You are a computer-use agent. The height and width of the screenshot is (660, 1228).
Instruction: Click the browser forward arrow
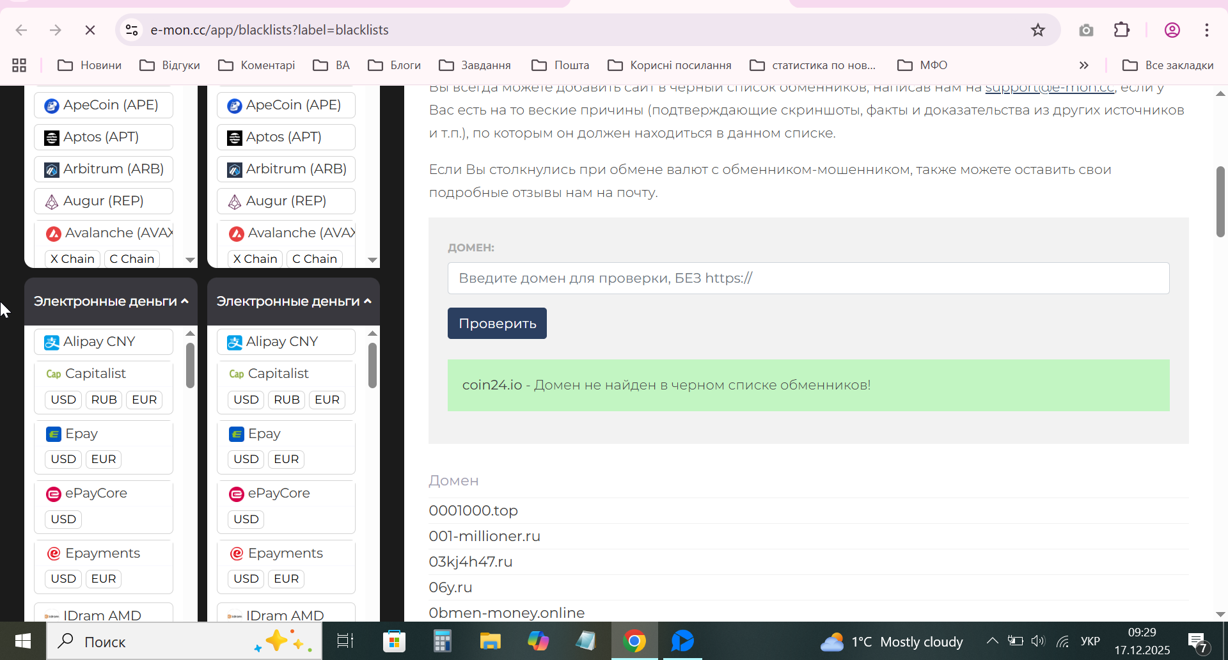click(56, 30)
